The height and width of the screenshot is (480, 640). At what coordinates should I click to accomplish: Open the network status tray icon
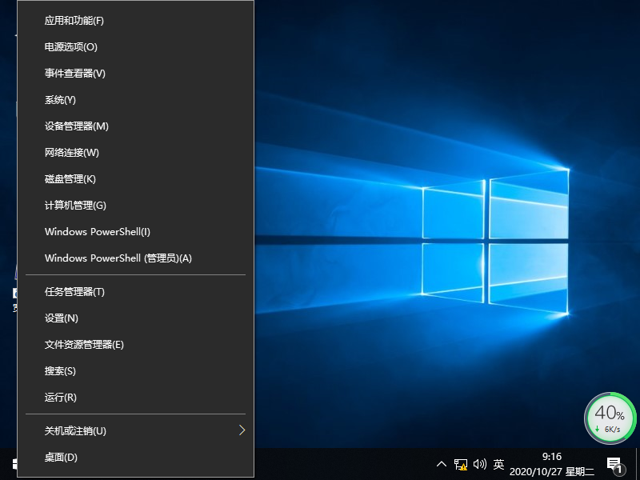click(x=461, y=464)
